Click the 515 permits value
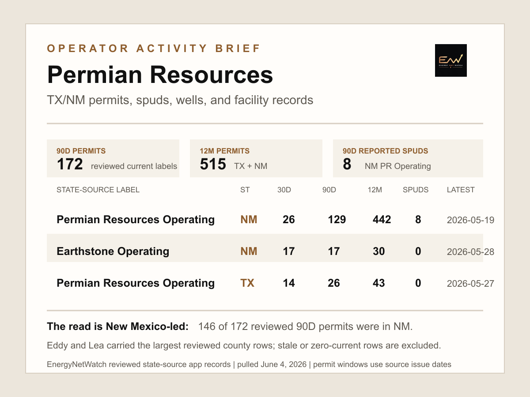This screenshot has height=397, width=530. pyautogui.click(x=213, y=165)
